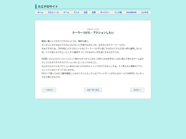Open ギャラリー page
This screenshot has width=186, height=139.
point(105,12)
